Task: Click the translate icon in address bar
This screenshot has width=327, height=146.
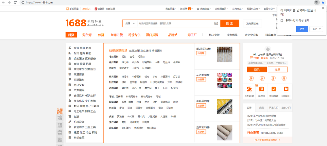Action: pyautogui.click(x=316, y=3)
